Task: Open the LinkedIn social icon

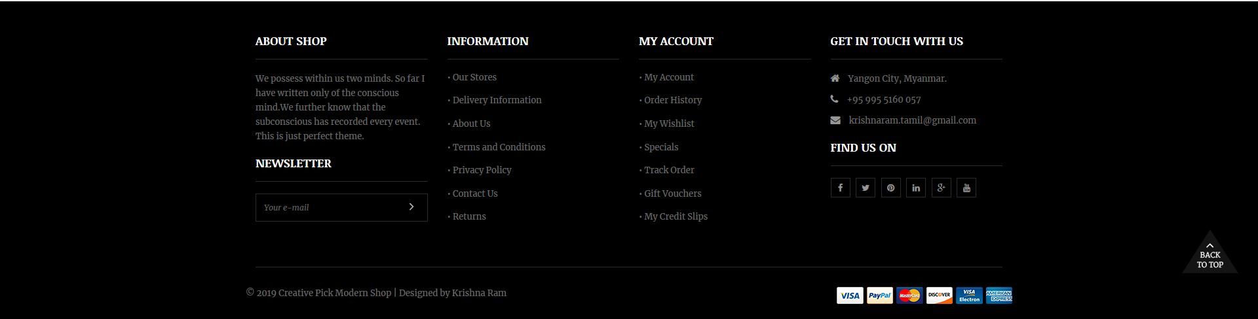Action: (x=916, y=188)
